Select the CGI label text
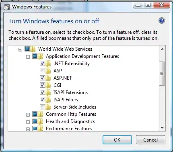 coord(58,85)
